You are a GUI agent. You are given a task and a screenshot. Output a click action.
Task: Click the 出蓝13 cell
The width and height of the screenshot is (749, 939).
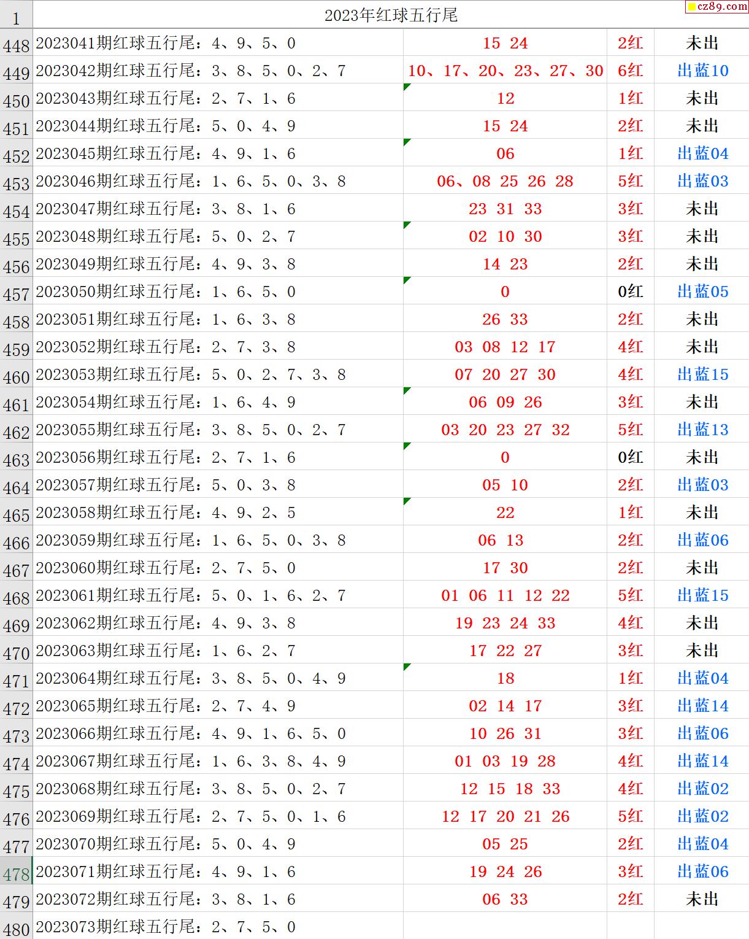702,430
